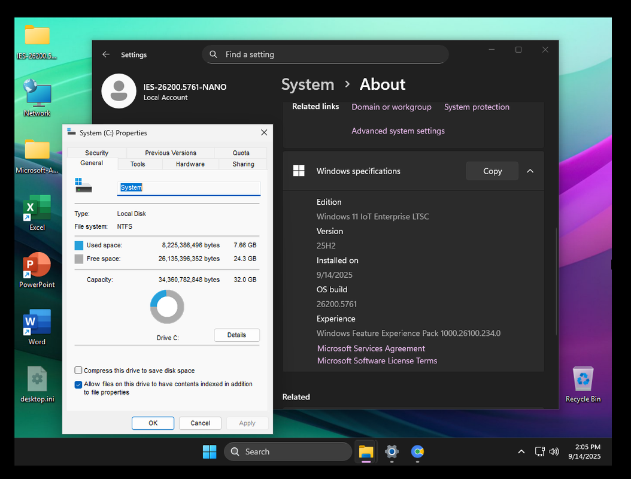This screenshot has width=631, height=479.
Task: Uncheck Allow files to be indexed checkbox
Action: point(78,384)
